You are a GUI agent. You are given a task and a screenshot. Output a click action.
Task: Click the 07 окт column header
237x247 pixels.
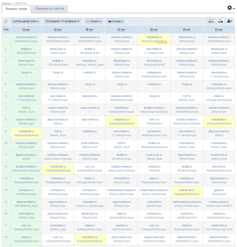[121, 30]
